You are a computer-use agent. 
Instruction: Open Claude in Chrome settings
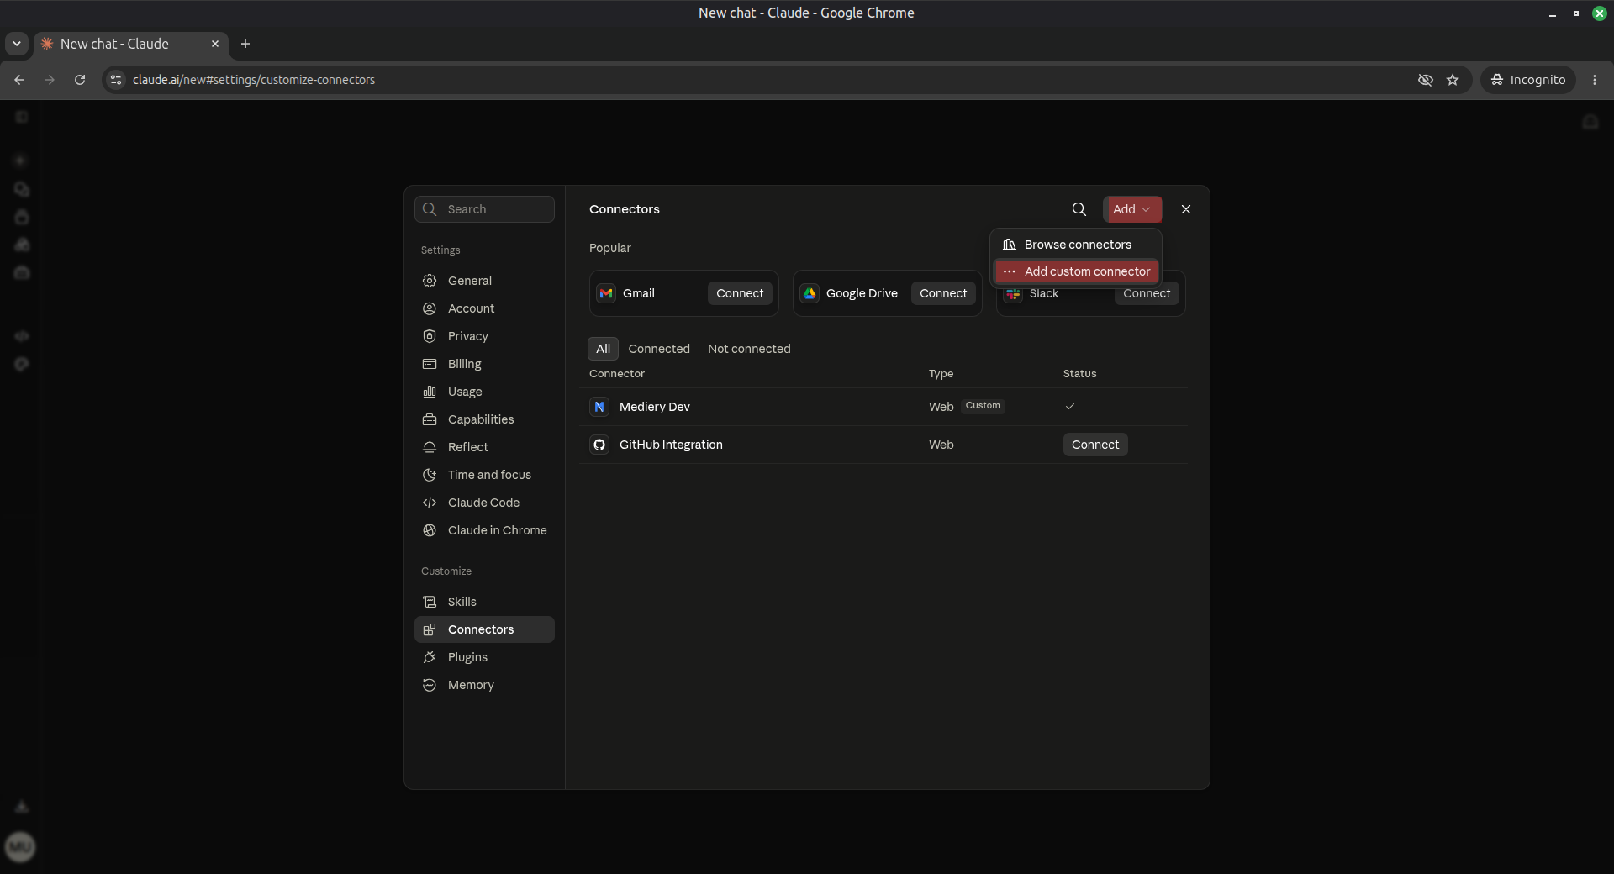(484, 530)
